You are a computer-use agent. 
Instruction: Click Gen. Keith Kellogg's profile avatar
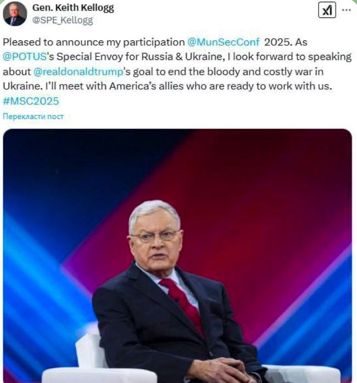14,14
